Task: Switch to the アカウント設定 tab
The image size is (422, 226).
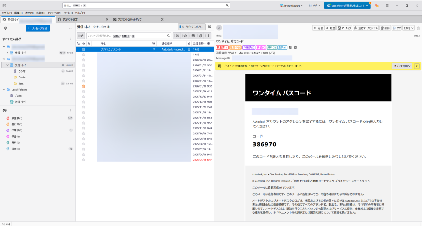Action: click(70, 19)
